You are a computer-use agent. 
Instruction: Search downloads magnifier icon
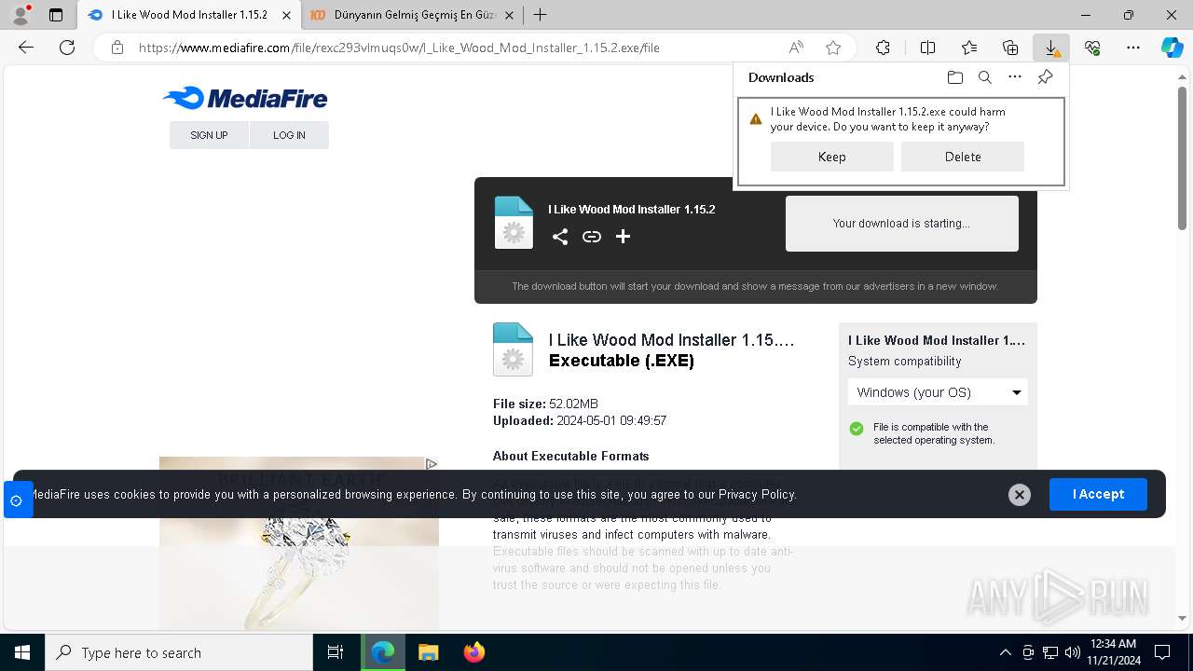point(985,77)
